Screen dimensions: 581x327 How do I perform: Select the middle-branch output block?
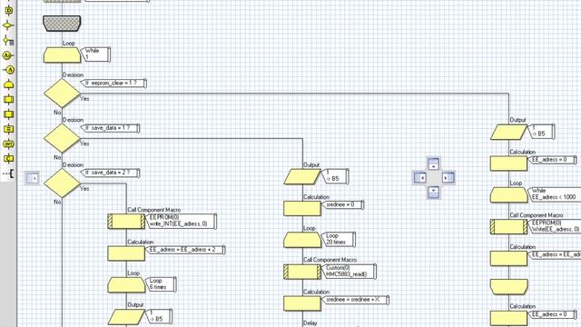(302, 176)
